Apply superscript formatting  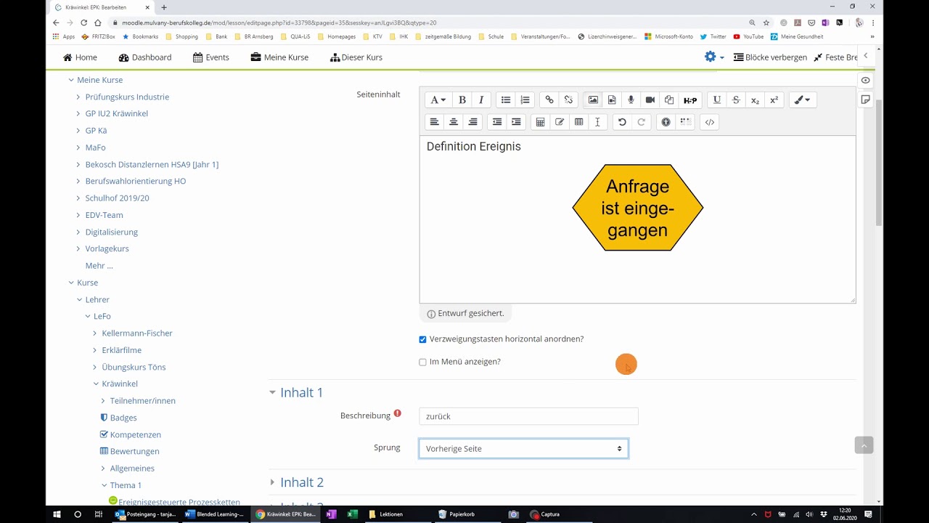click(774, 100)
